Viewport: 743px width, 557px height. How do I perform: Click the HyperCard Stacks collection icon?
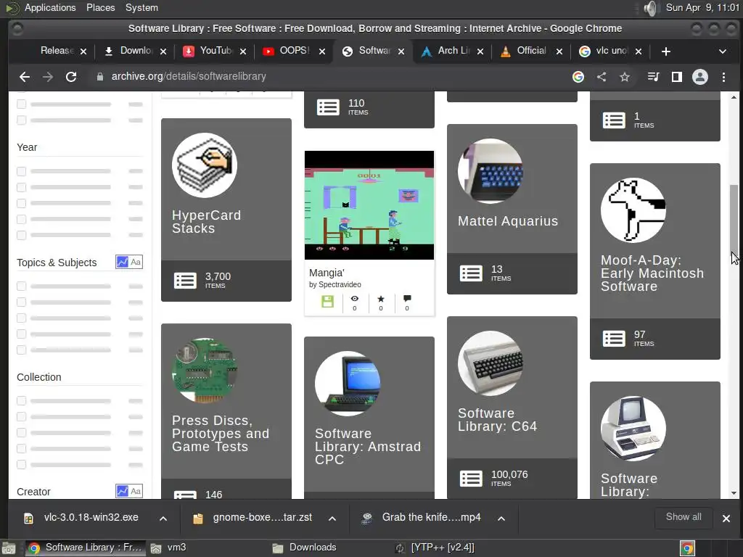tap(205, 165)
